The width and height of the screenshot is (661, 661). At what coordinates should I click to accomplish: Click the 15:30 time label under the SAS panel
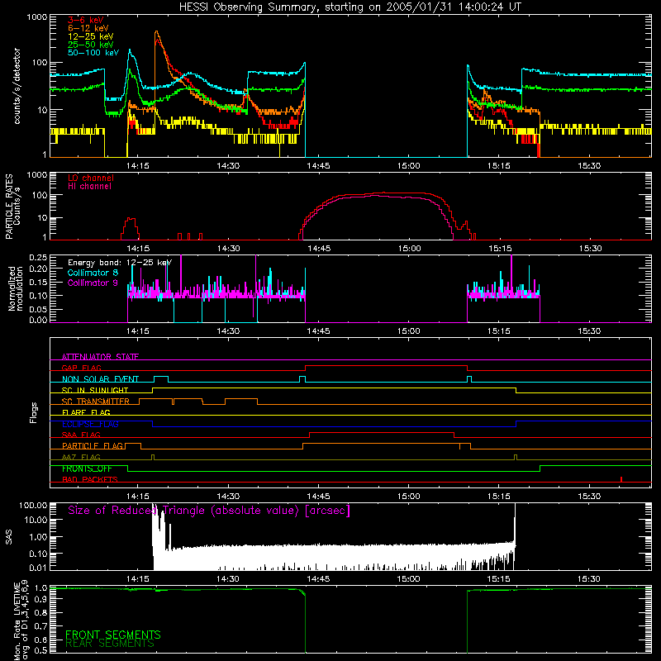coord(588,579)
